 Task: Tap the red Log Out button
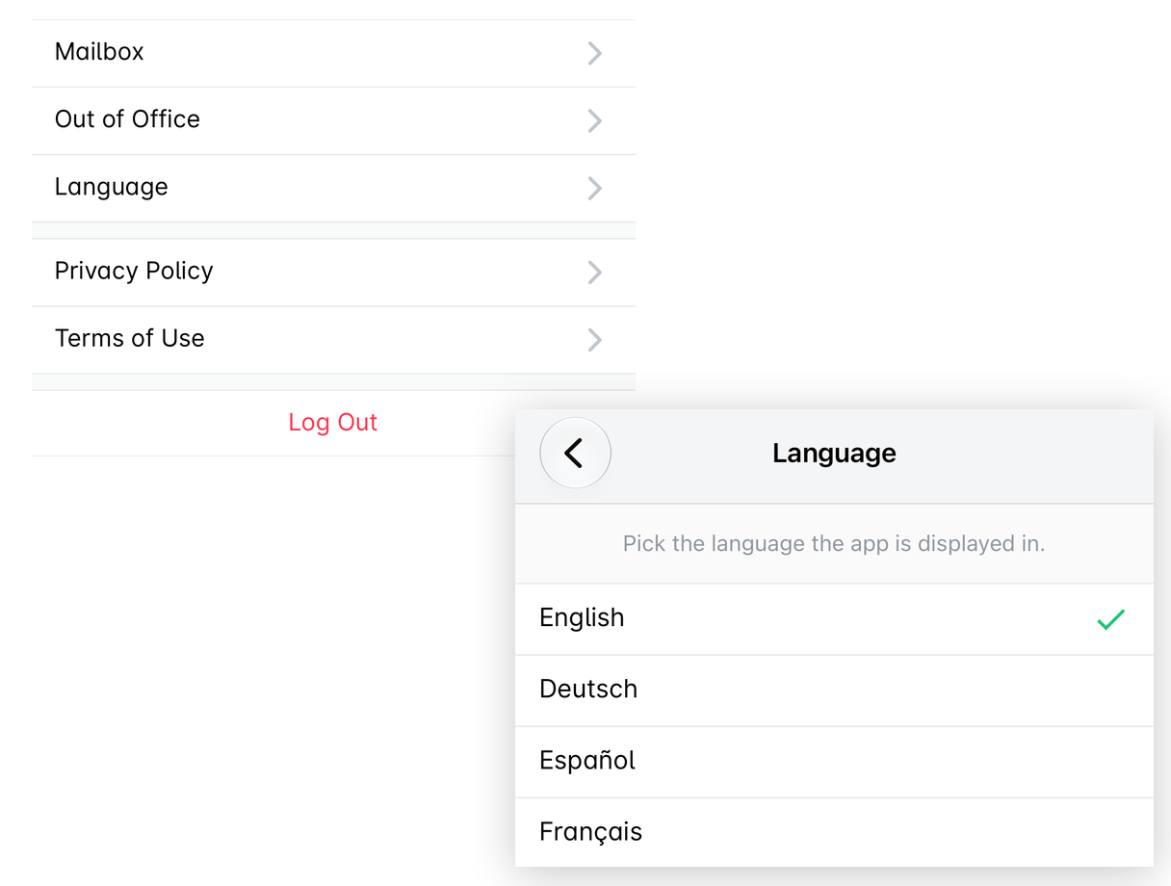(x=333, y=423)
